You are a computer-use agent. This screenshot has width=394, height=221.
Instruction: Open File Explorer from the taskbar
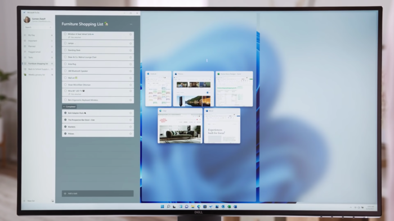click(x=192, y=206)
